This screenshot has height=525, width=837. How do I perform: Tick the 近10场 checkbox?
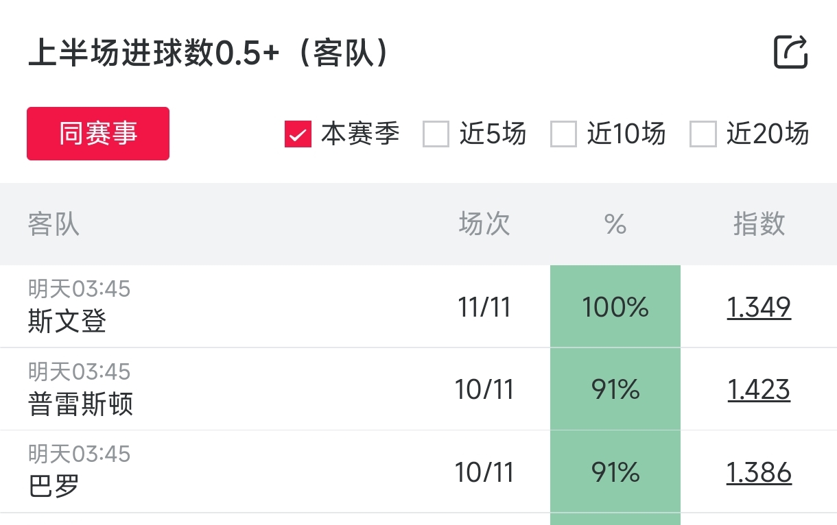563,134
